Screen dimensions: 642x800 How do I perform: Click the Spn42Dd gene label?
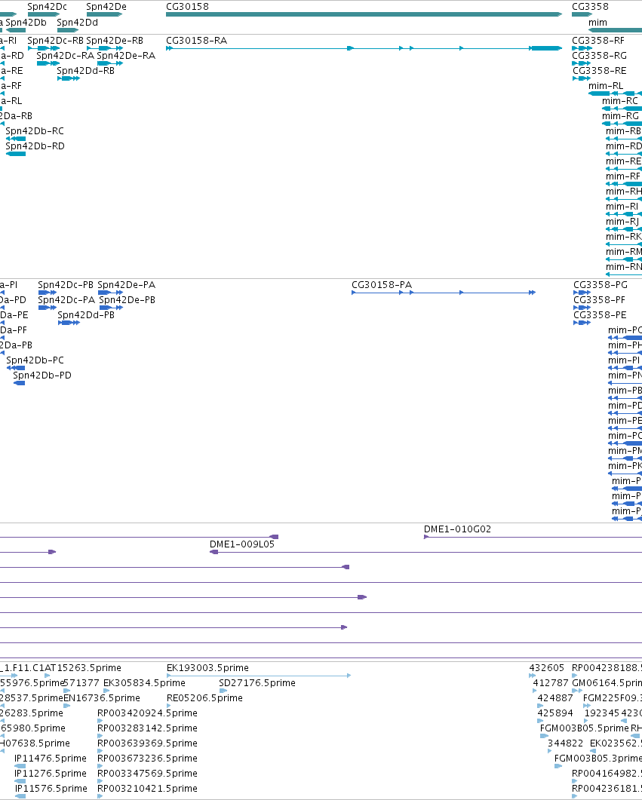coord(77,23)
